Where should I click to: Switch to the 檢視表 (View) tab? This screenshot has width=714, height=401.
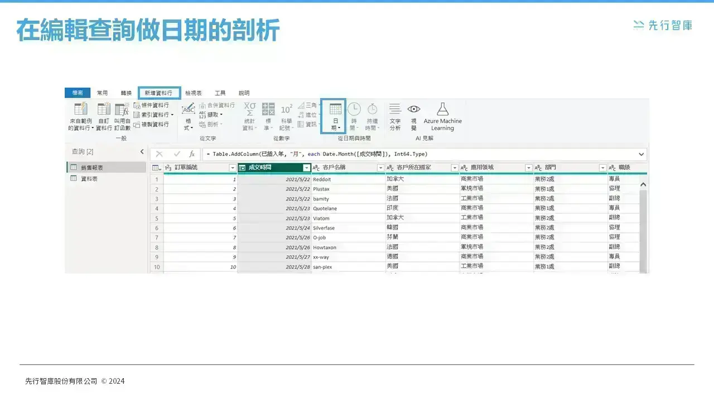coord(194,93)
